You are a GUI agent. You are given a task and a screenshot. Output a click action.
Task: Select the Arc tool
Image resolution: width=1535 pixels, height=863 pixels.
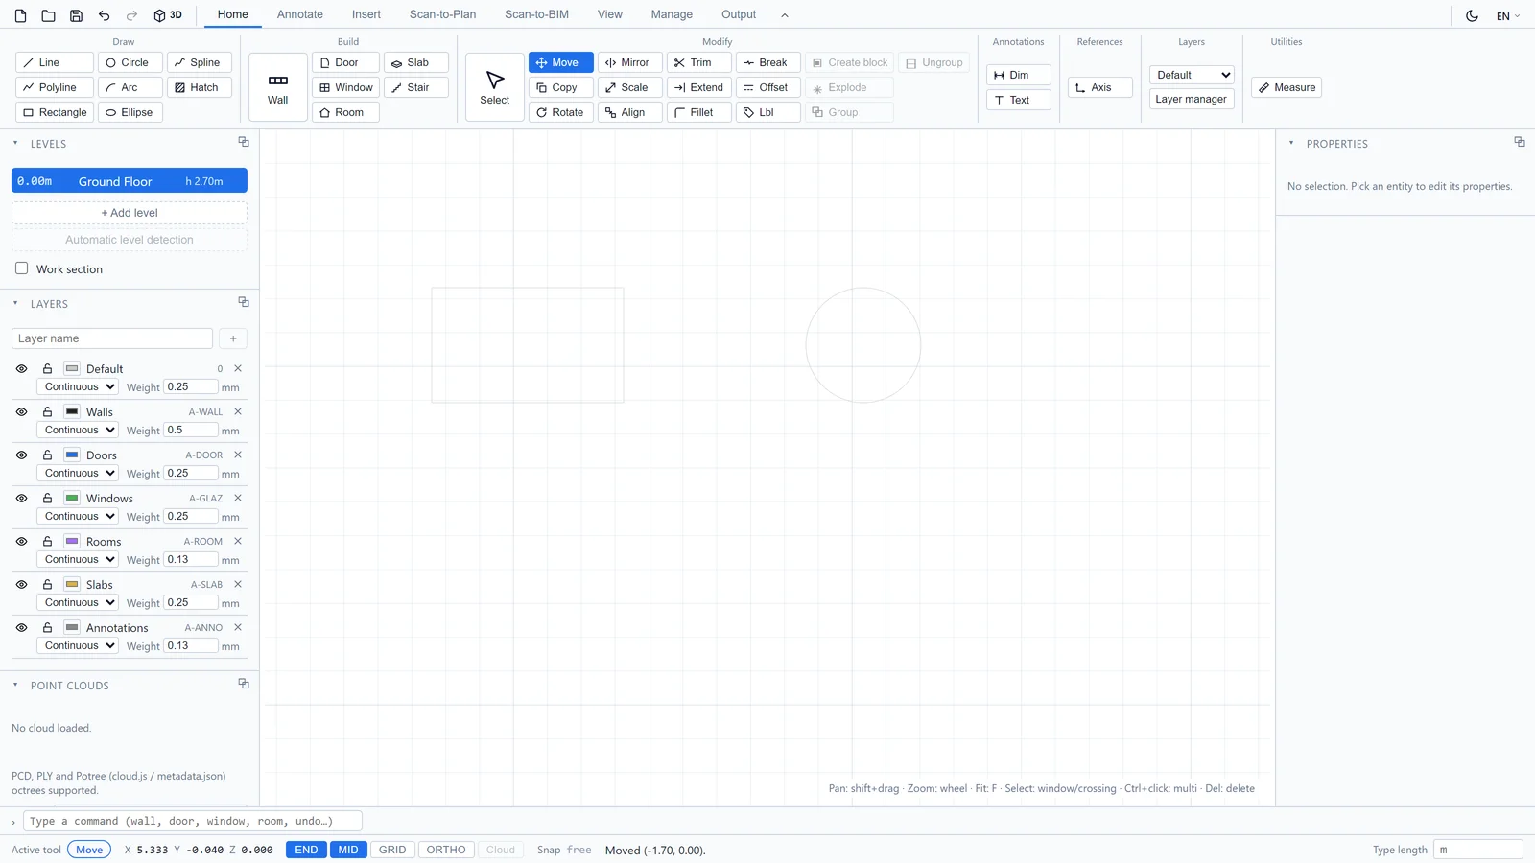pyautogui.click(x=130, y=87)
